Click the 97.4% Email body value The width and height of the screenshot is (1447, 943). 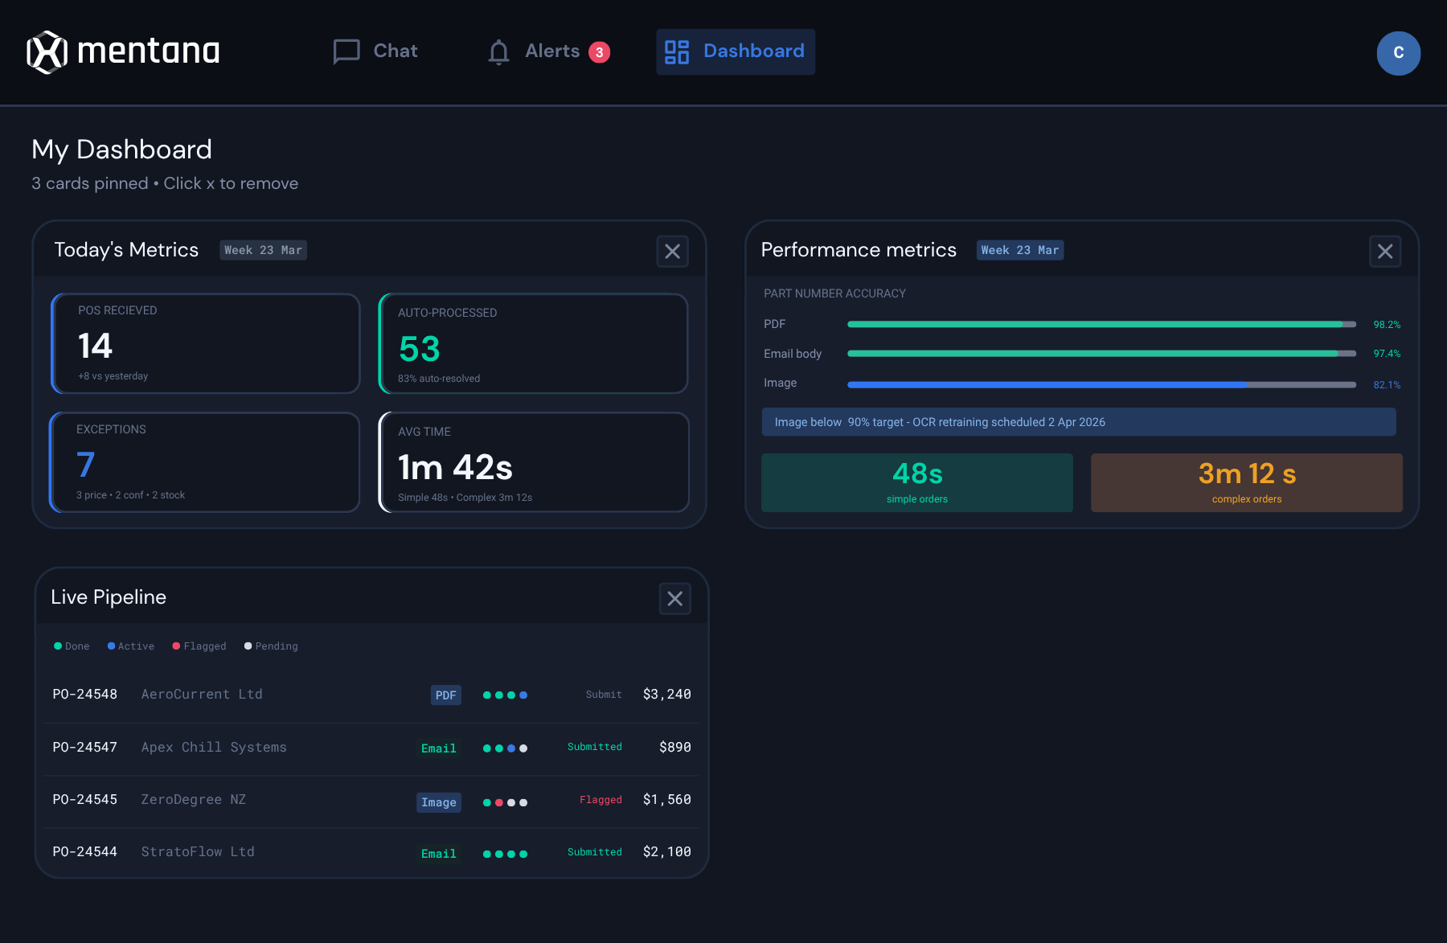(x=1387, y=354)
